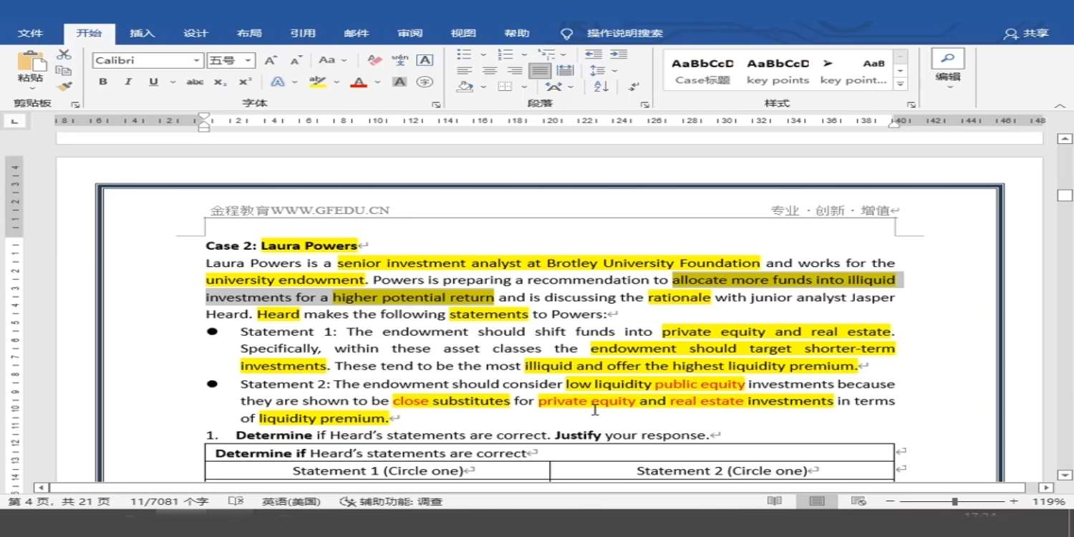Click the Grow Font size icon
Viewport: 1074px width, 537px height.
pos(271,60)
